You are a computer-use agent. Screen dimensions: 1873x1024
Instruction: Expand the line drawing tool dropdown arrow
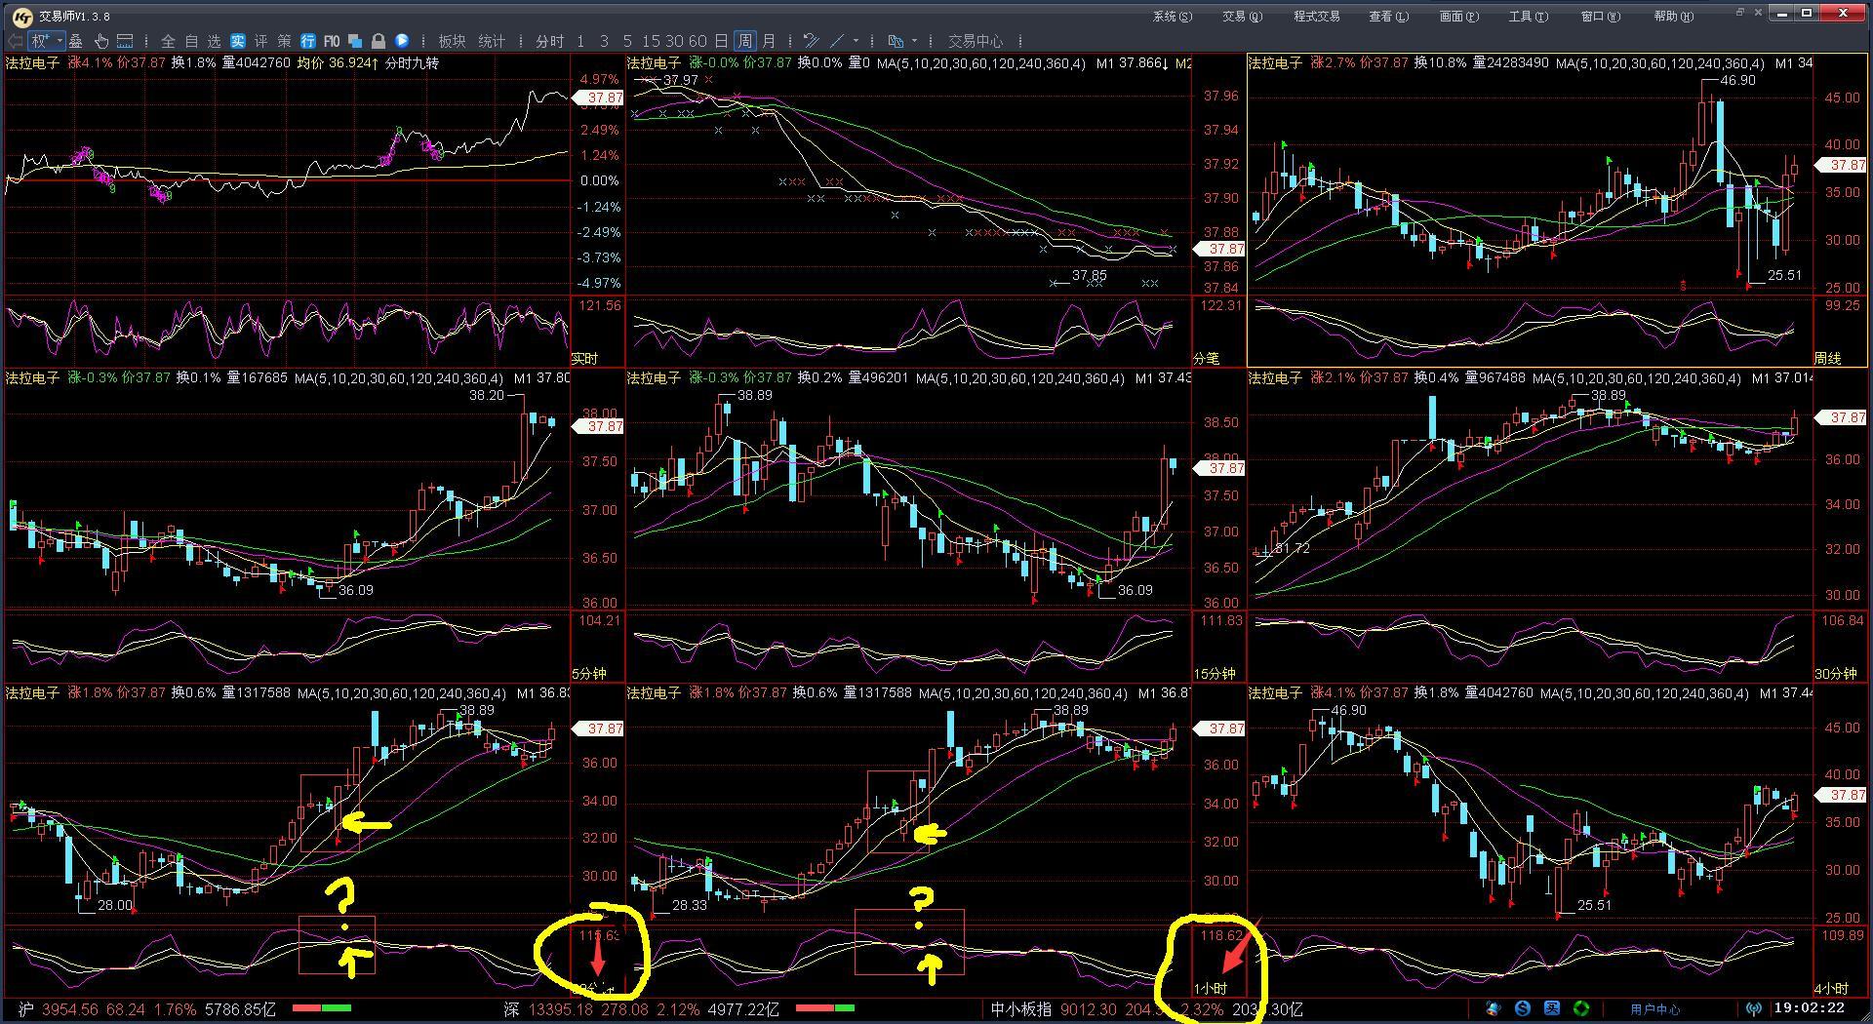(x=856, y=41)
